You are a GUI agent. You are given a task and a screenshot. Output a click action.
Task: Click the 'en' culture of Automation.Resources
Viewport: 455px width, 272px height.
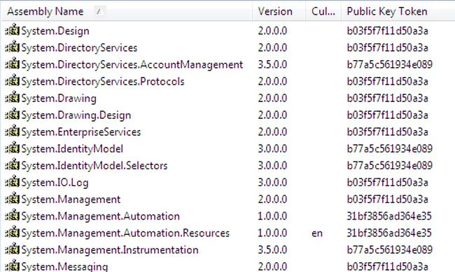317,233
